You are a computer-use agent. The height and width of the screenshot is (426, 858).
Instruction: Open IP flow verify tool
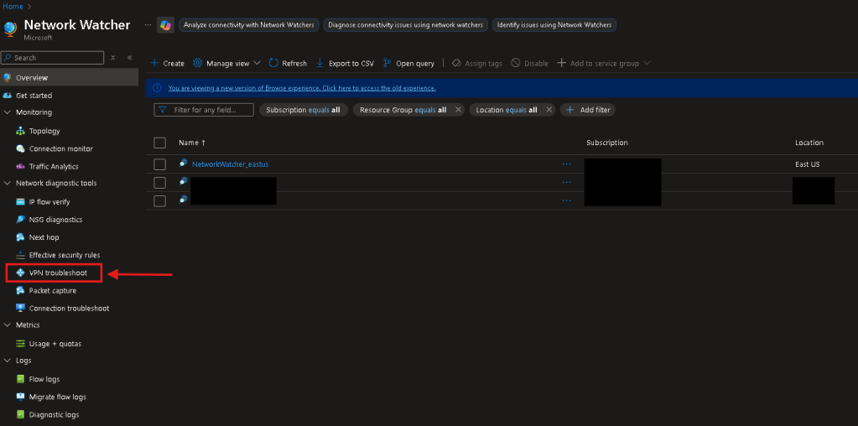tap(49, 202)
